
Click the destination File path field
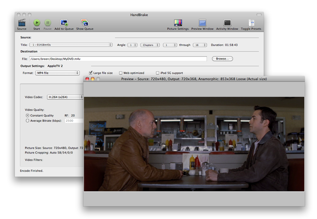[x=118, y=59]
